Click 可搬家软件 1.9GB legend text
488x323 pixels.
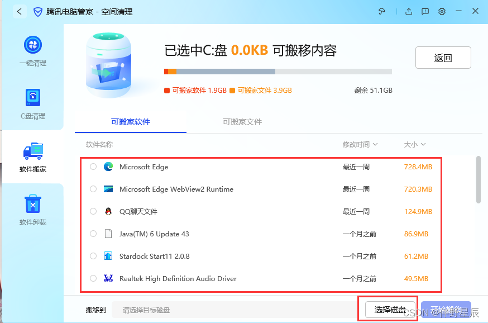[x=199, y=91]
